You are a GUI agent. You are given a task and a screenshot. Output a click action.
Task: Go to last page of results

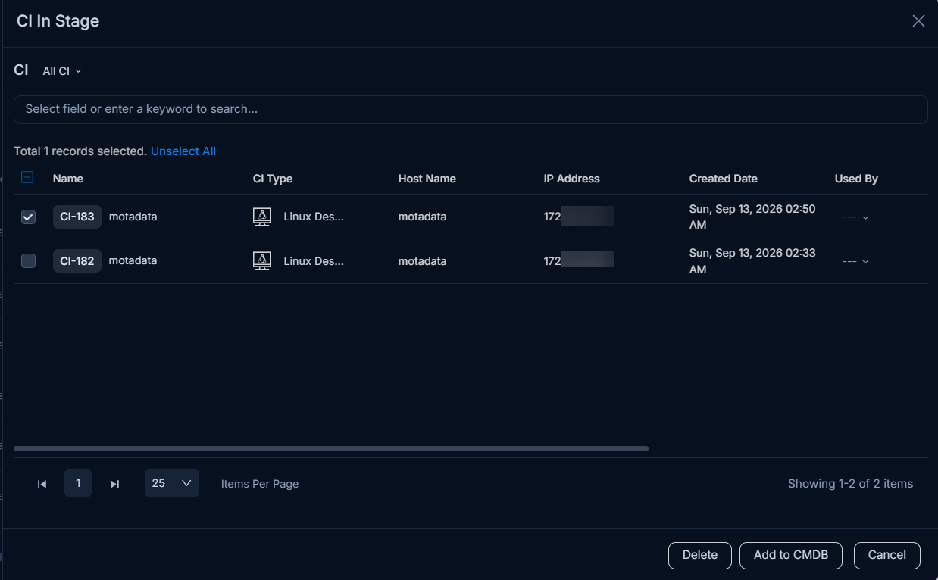[x=114, y=484]
